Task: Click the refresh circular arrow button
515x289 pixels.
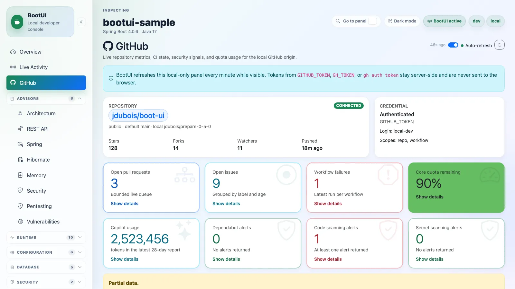Action: coord(500,45)
